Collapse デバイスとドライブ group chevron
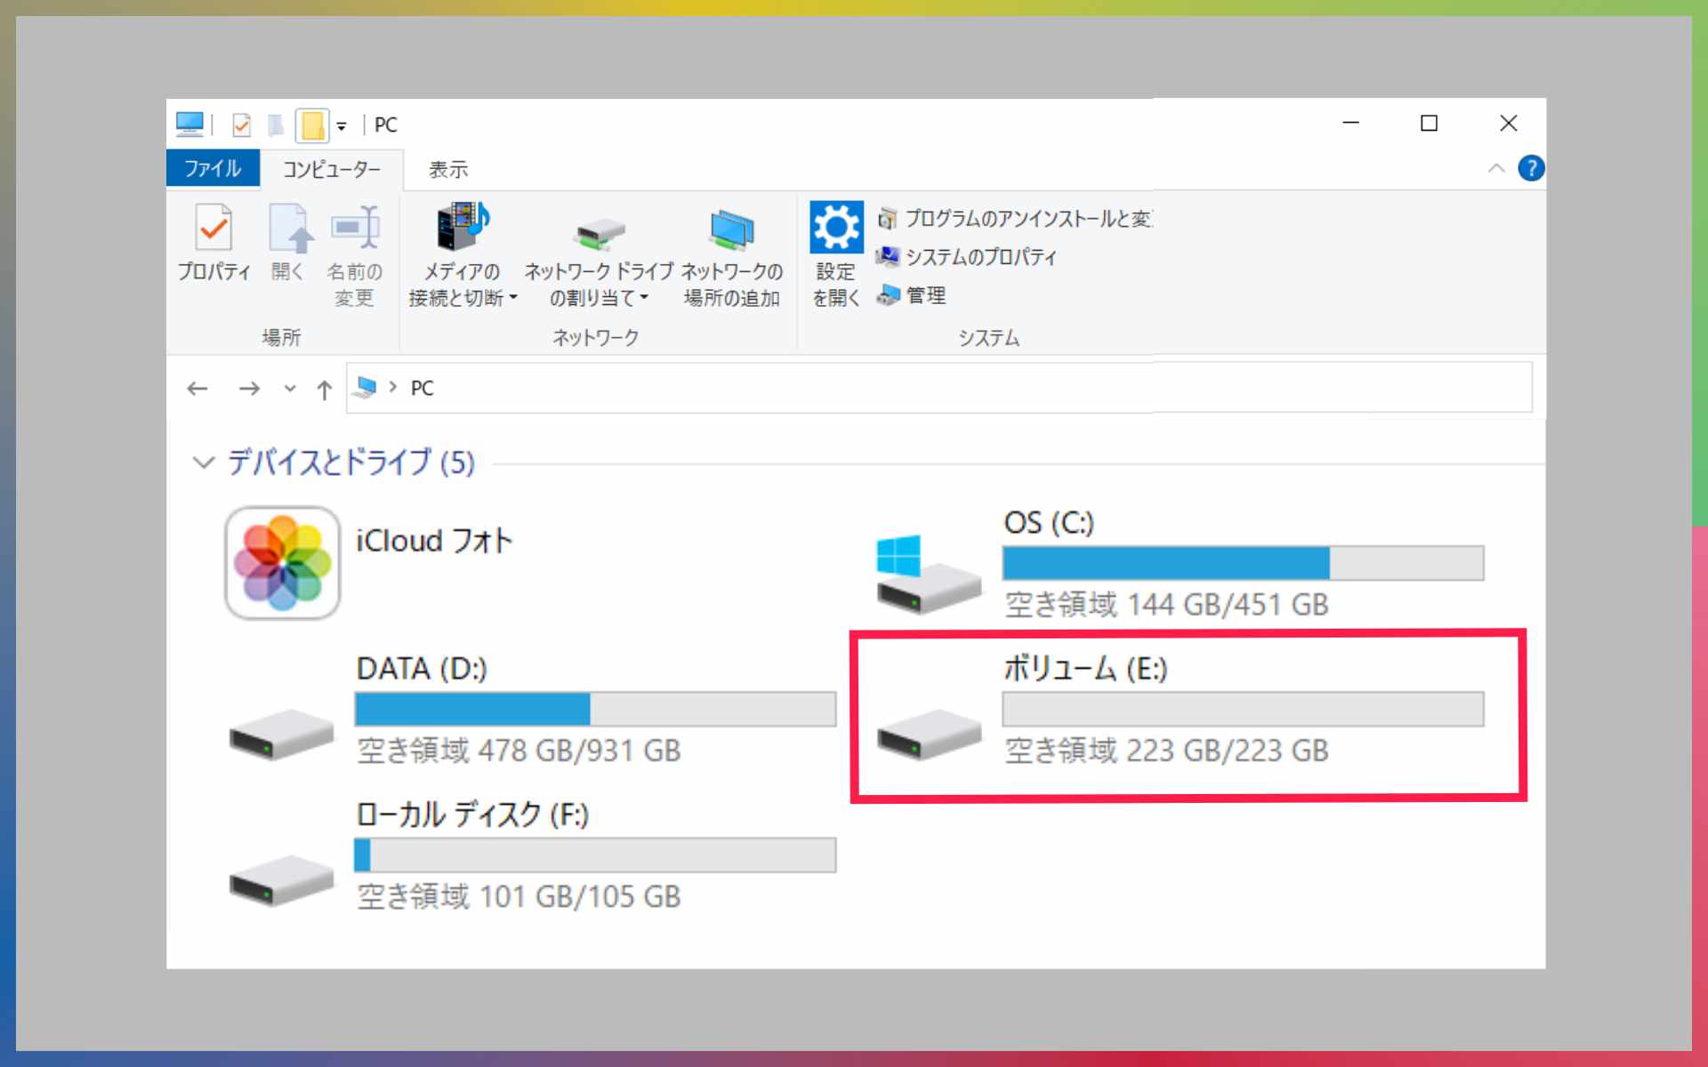The height and width of the screenshot is (1067, 1708). tap(204, 462)
